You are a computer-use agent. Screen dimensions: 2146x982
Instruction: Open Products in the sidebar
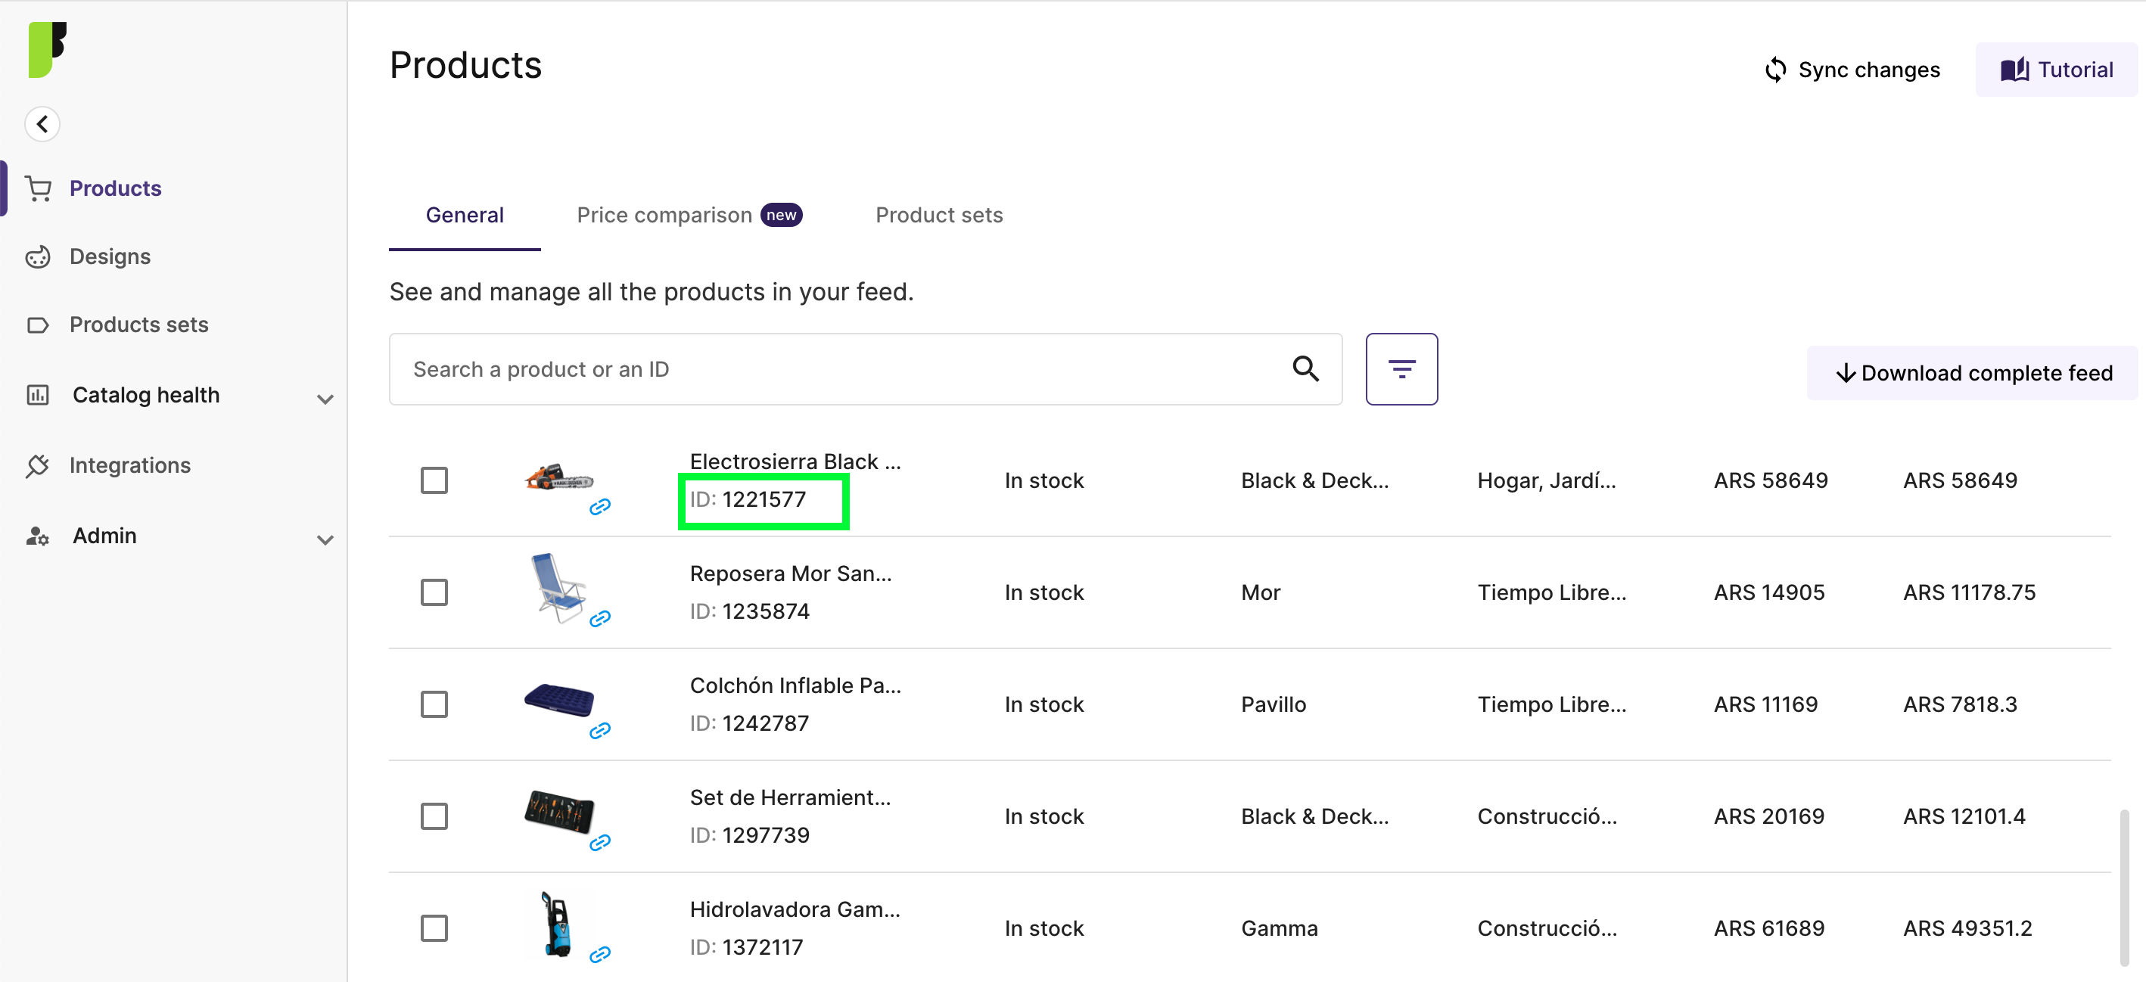click(x=115, y=188)
